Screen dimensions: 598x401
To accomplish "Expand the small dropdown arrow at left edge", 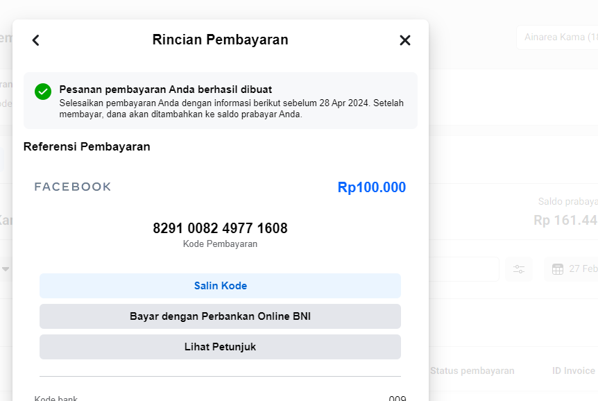I will [x=6, y=269].
